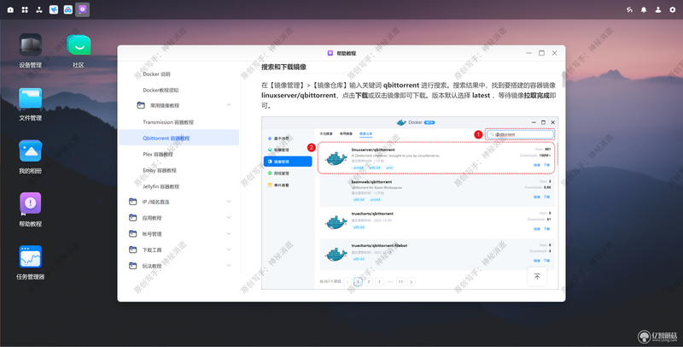Open the blue cloud app in the top bar
683x347 pixels.
click(68, 9)
